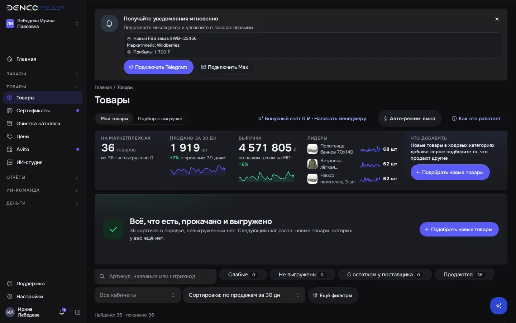Open the notifications bell in the sidebar footer
Viewport: 516px width, 323px height.
tap(62, 312)
